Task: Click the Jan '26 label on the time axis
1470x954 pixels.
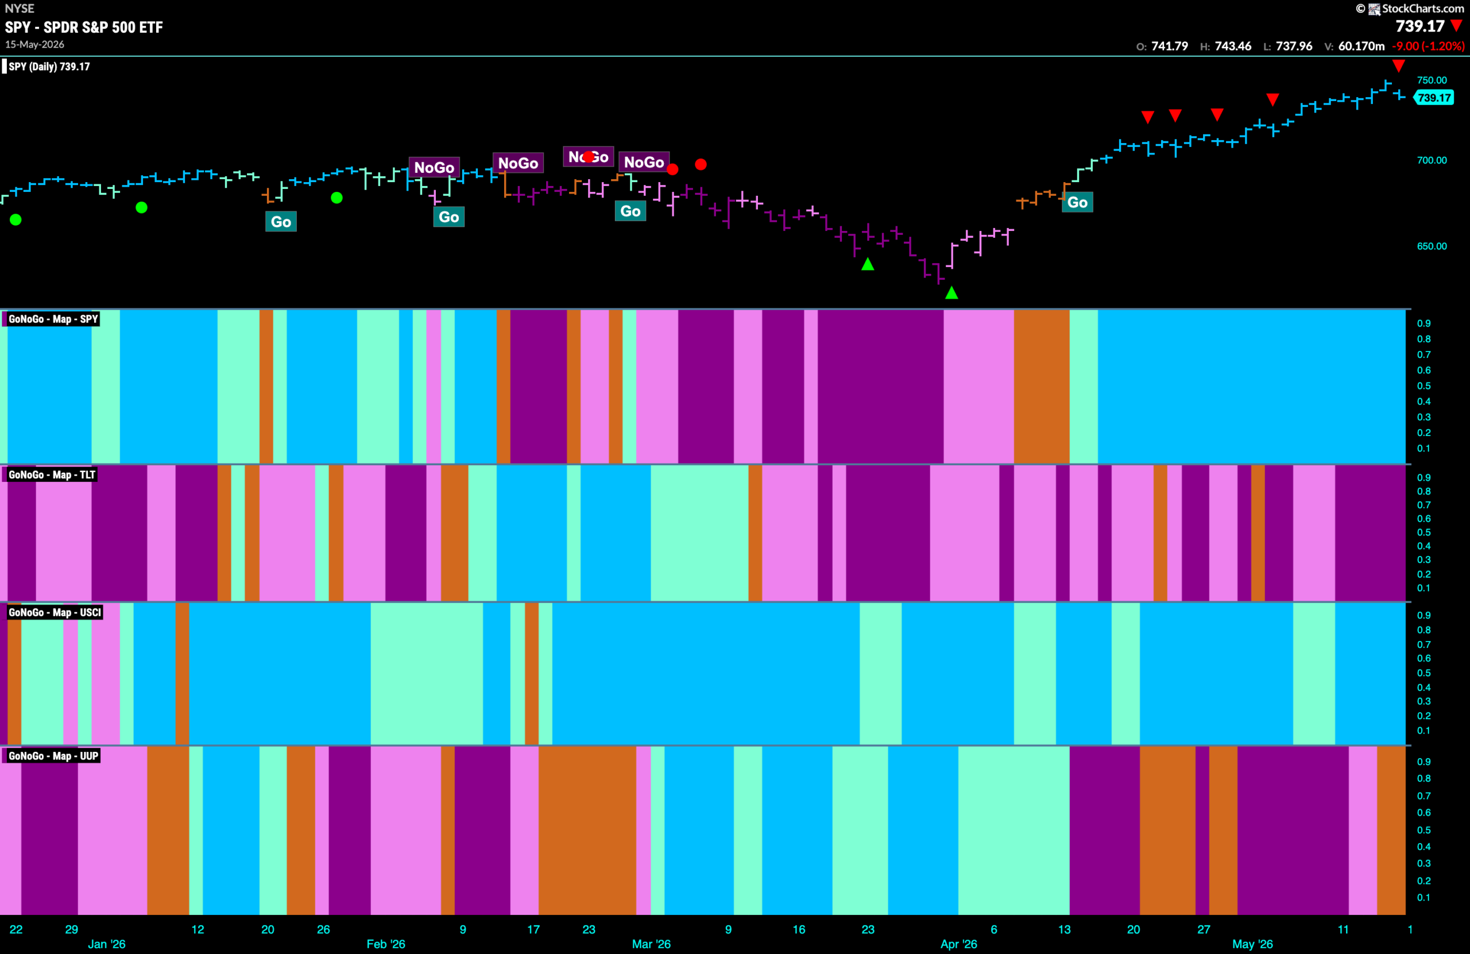Action: 106,944
